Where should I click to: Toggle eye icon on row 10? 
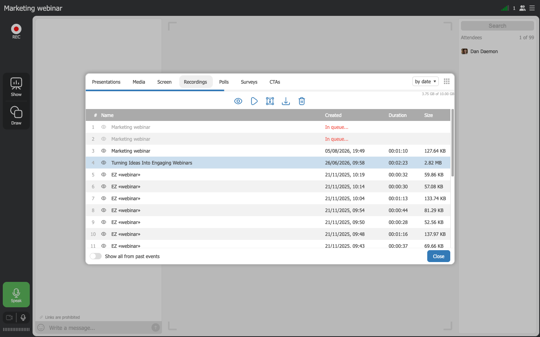tap(104, 234)
